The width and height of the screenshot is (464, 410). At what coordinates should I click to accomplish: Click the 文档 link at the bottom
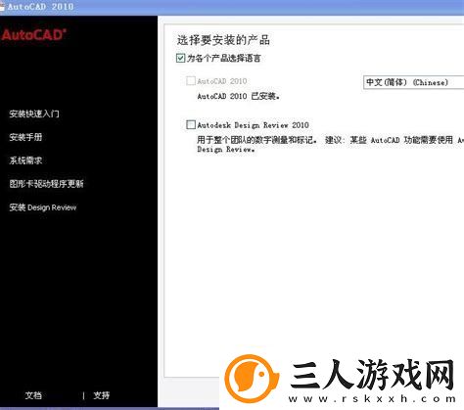[x=33, y=395]
